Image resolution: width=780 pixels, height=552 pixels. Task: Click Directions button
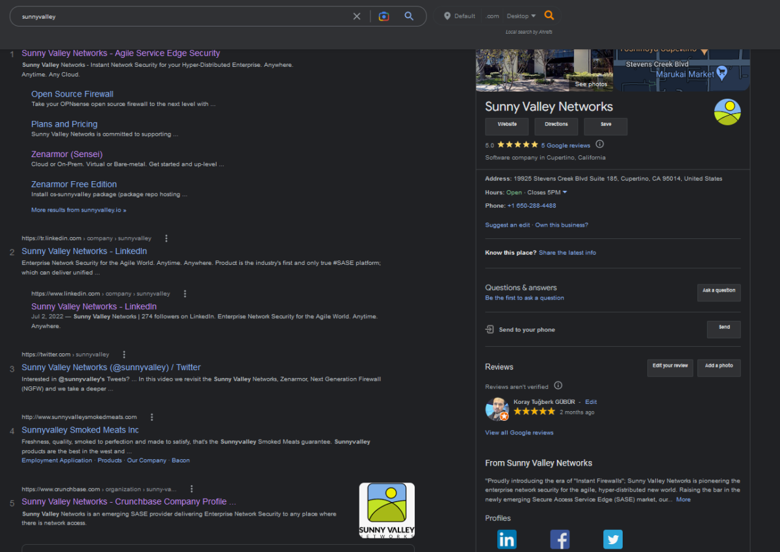556,126
